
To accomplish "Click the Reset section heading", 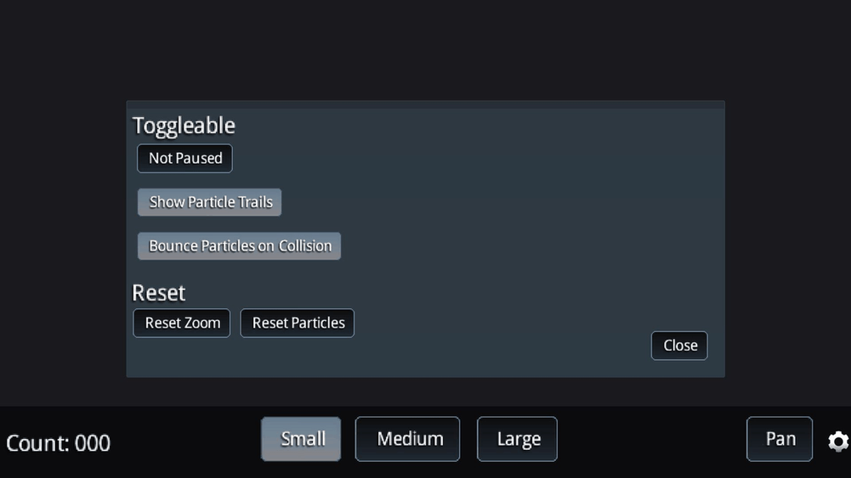I will (x=159, y=293).
